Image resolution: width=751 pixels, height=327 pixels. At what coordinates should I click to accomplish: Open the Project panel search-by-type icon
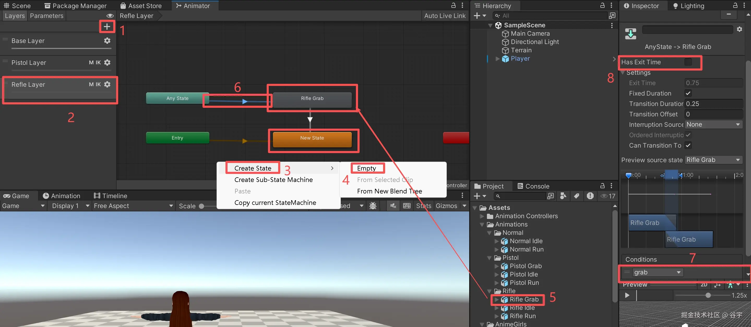(563, 196)
